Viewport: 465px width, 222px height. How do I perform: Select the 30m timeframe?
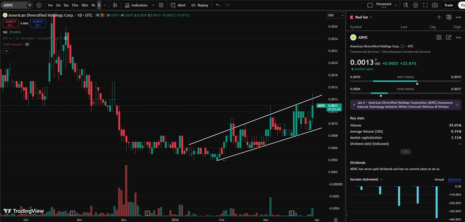click(x=84, y=5)
